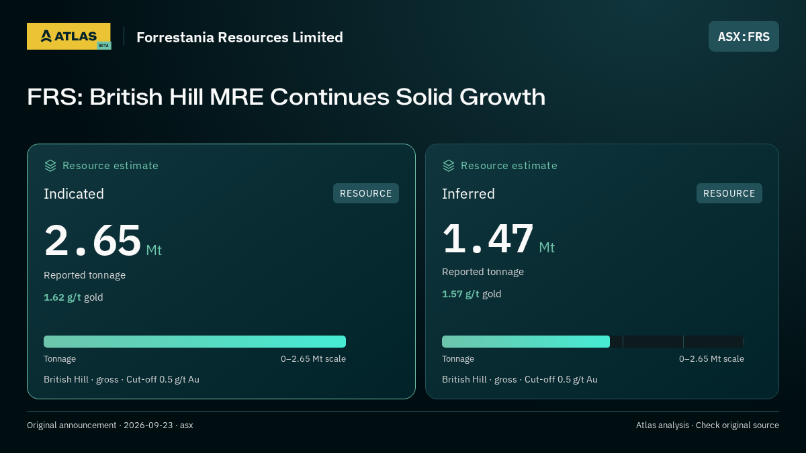Click the 0–2.65 Mt scale label in Inferred card
The height and width of the screenshot is (453, 806).
coord(711,359)
